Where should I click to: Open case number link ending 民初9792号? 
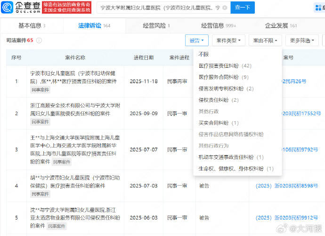tap(300, 150)
